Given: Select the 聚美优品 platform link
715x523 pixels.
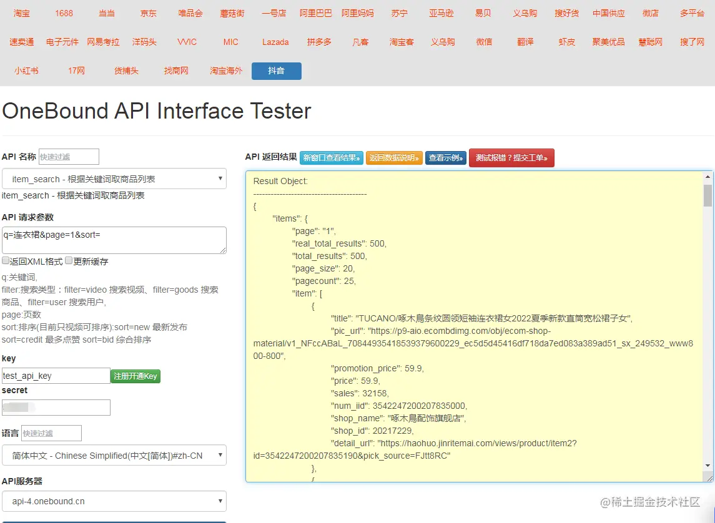Looking at the screenshot, I should [x=608, y=42].
